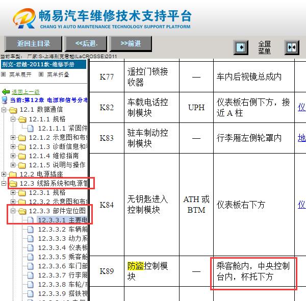Go back with the <<后退 button
The image size is (306, 301).
coord(86,43)
